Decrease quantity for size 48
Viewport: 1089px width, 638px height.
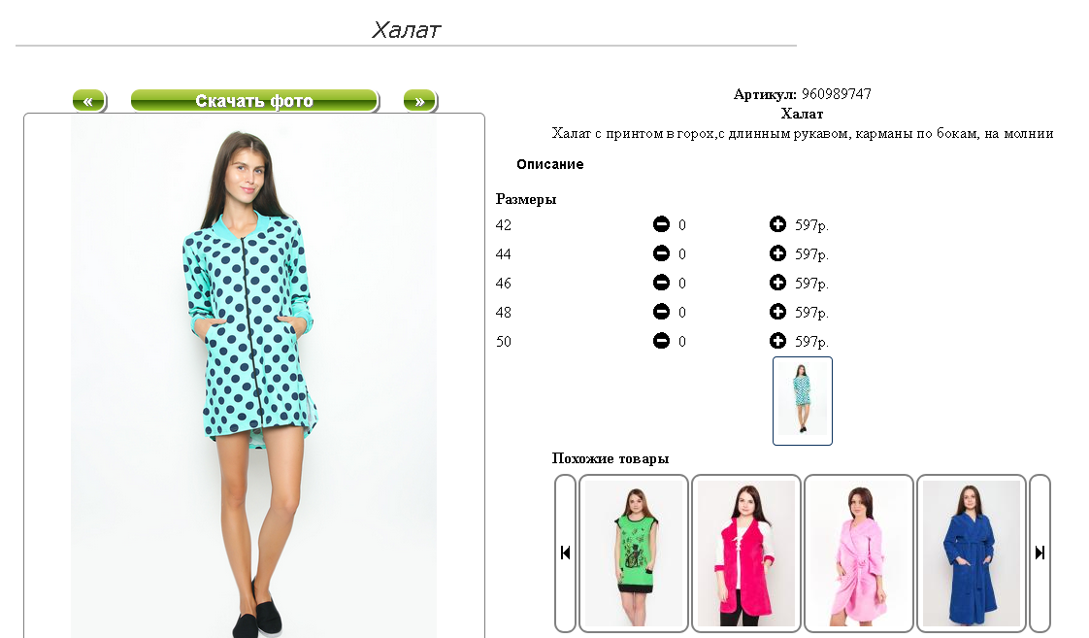point(661,312)
